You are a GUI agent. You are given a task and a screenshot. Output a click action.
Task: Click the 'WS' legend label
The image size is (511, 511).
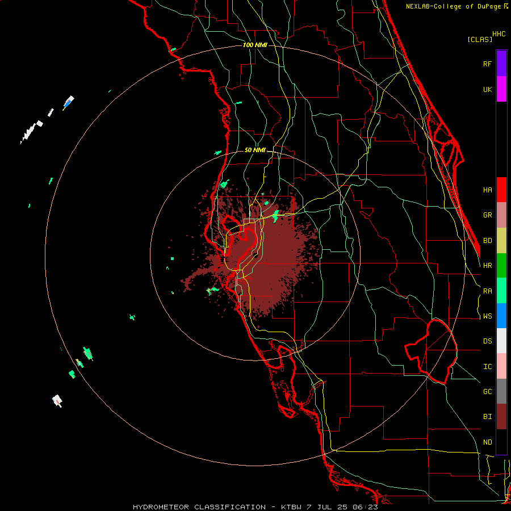click(x=487, y=316)
